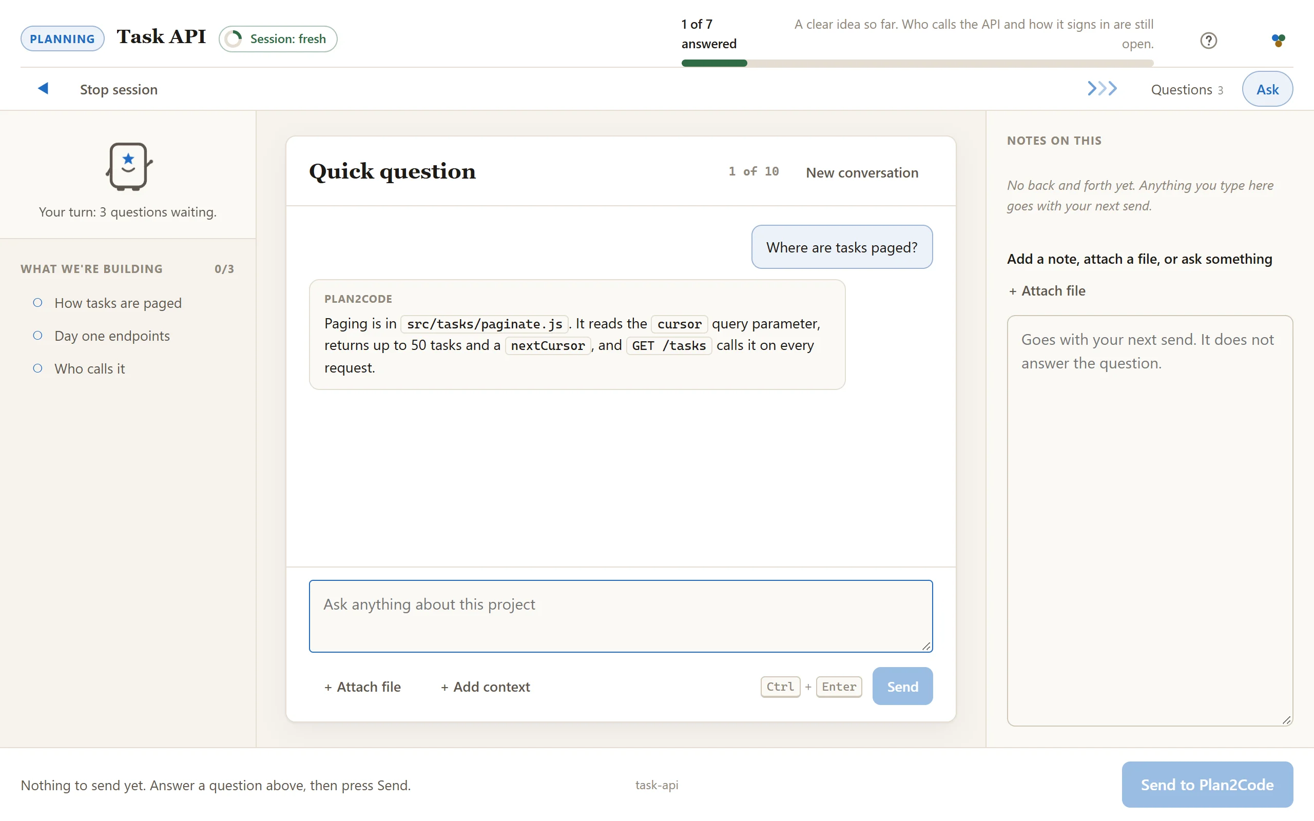
Task: Click the NOTES ON THIS heading
Action: 1054,141
